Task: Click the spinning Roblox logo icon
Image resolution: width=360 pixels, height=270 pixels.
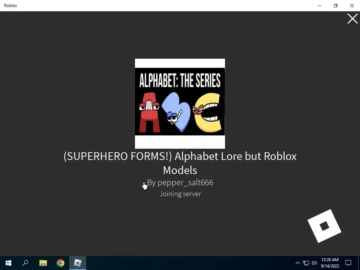Action: 324,226
